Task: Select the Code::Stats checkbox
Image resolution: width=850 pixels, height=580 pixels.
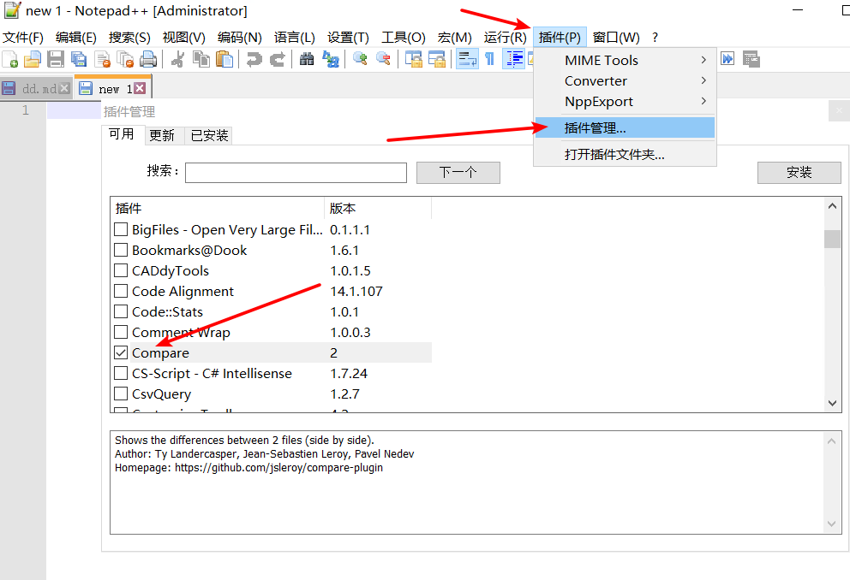Action: tap(121, 311)
